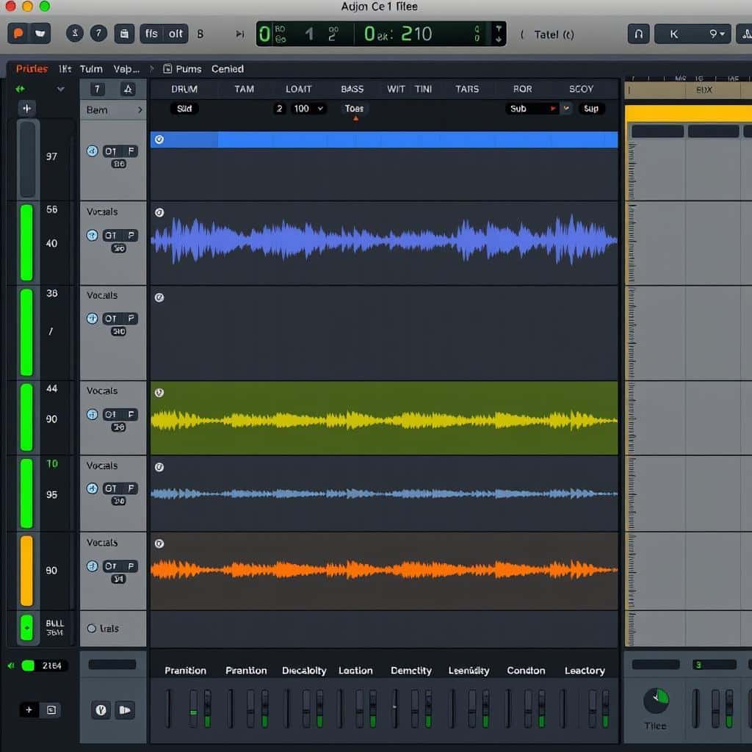Select the green double-arrow icon top left

(21, 87)
